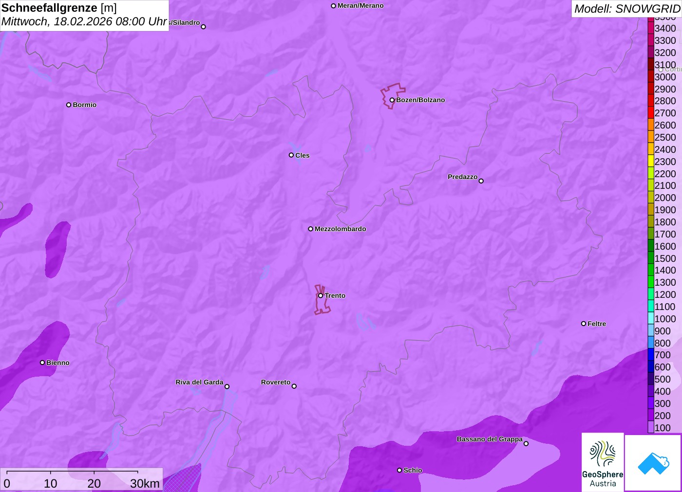Click the 1500 m green legend swatch

[651, 258]
